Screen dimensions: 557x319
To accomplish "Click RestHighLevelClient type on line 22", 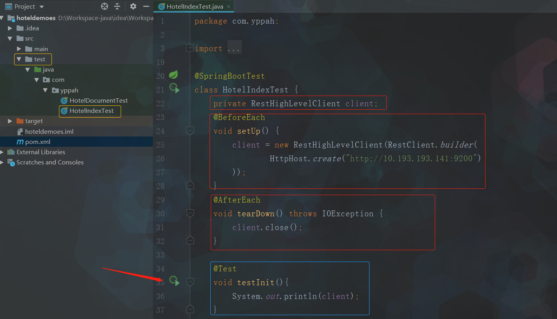I will (x=296, y=103).
